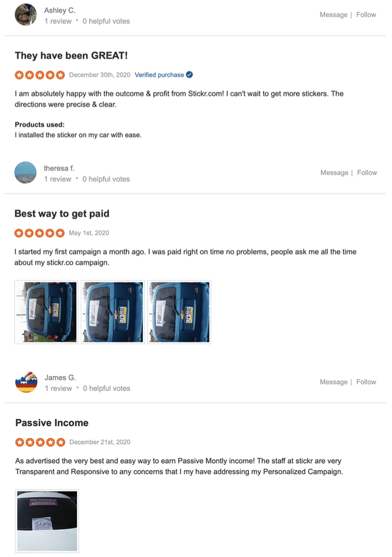Click theresa f.'s profile avatar
This screenshot has height=557, width=392.
point(26,172)
